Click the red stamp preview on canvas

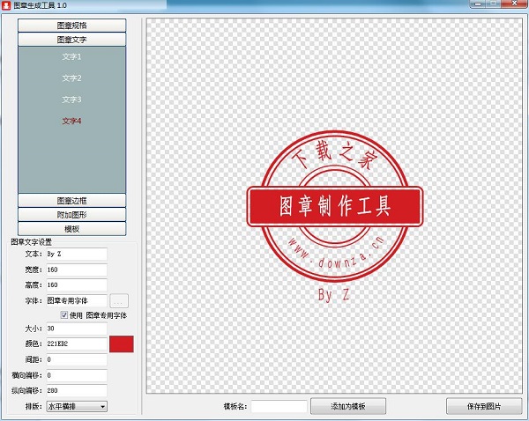click(333, 206)
